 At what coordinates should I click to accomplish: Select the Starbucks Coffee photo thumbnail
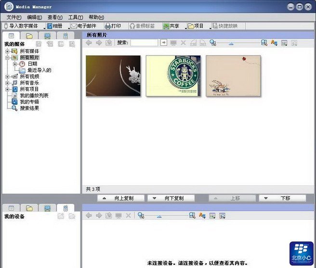(173, 76)
